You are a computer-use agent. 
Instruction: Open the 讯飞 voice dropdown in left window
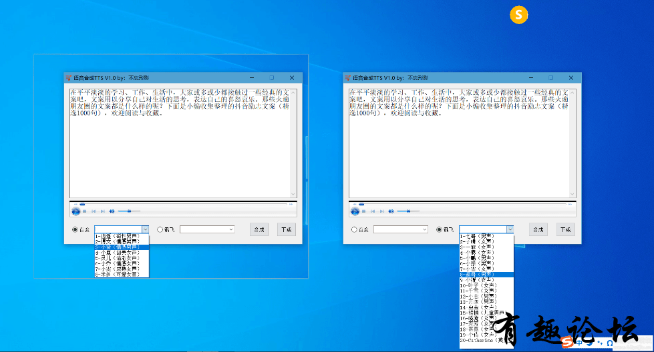231,229
